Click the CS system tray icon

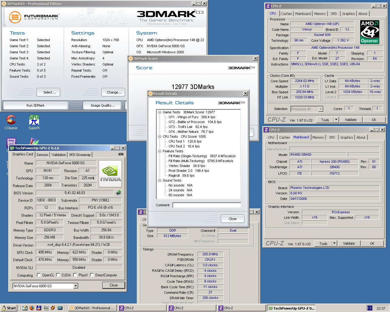coord(370,308)
